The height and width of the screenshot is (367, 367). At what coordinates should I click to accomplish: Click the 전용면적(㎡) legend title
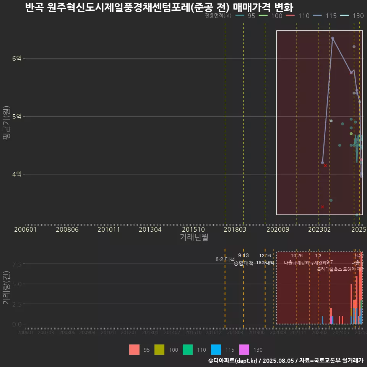coord(218,16)
